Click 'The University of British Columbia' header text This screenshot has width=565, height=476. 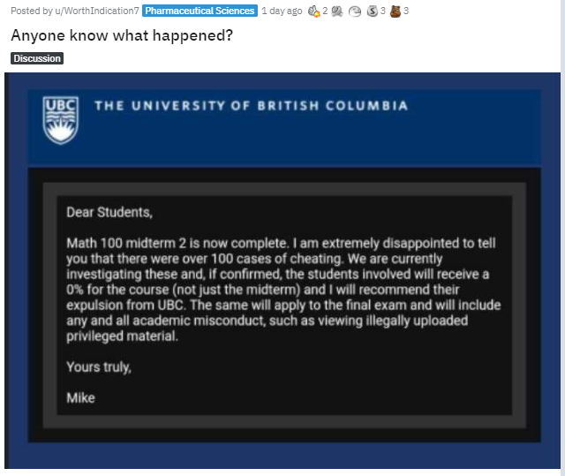pyautogui.click(x=251, y=106)
